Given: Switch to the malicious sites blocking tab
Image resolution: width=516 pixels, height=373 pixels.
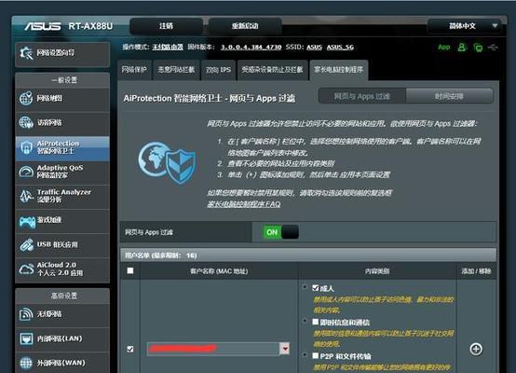Looking at the screenshot, I should pos(176,70).
